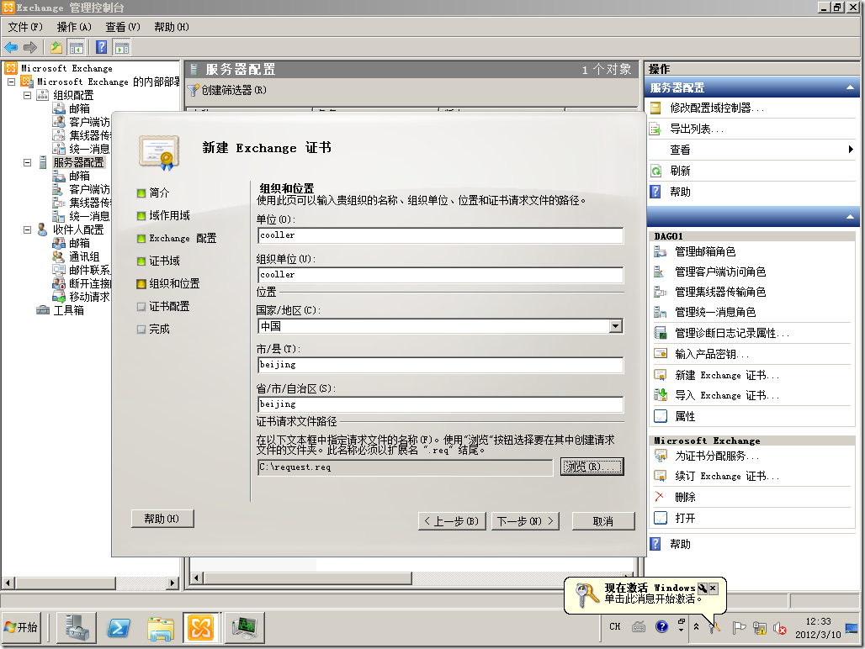This screenshot has height=649, width=865.
Task: Expand the 查看 submenu arrow in actions pane
Action: click(852, 149)
